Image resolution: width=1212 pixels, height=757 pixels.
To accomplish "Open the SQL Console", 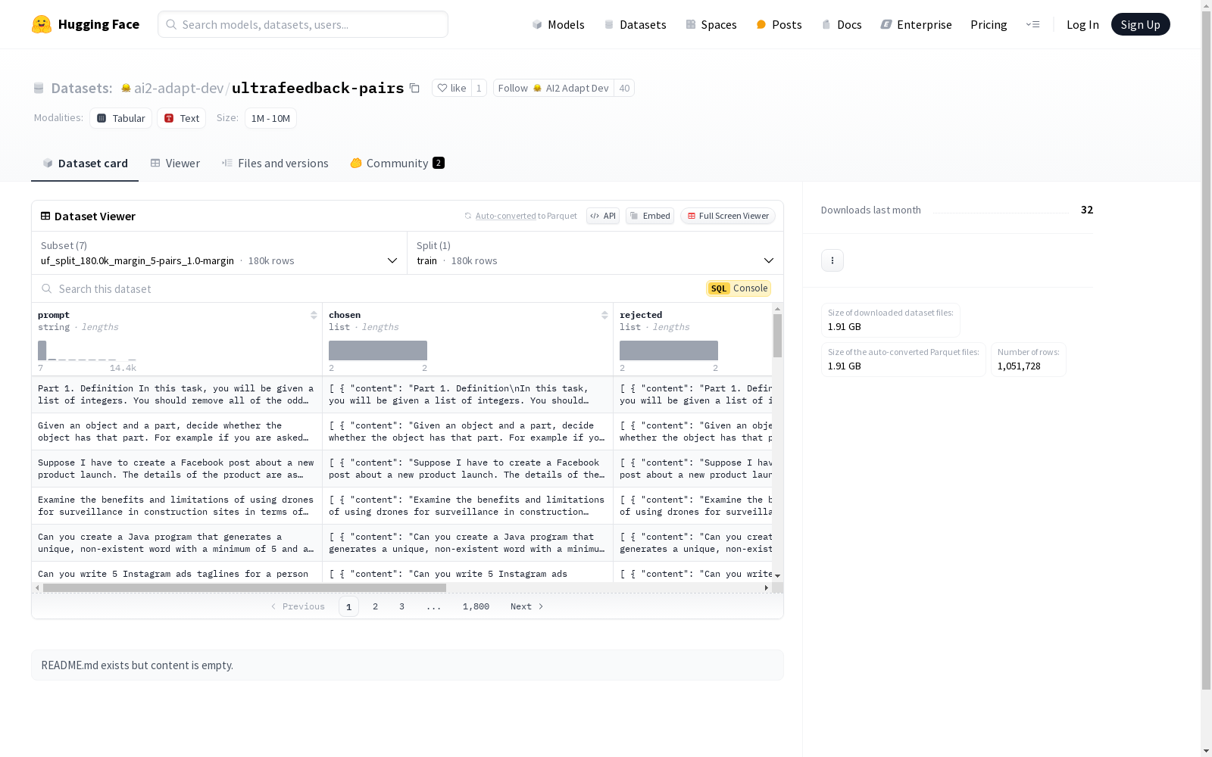I will [739, 288].
